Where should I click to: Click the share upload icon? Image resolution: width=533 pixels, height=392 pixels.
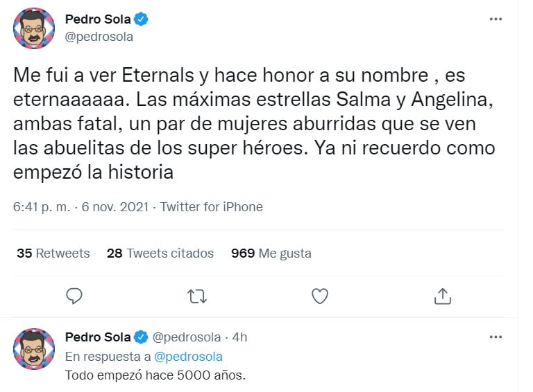tap(441, 296)
